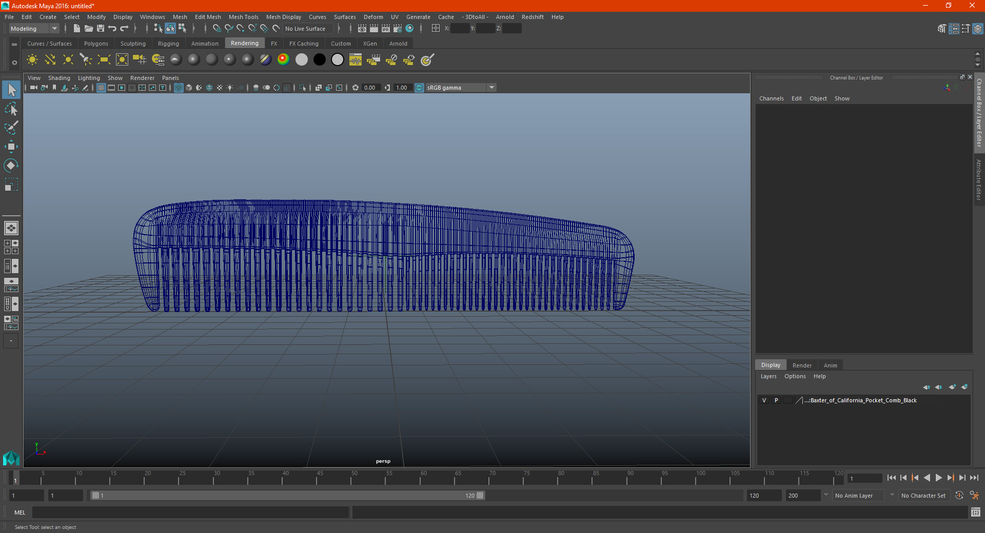Screen dimensions: 985x533
Task: Toggle Auto Keyframe button
Action: click(959, 496)
